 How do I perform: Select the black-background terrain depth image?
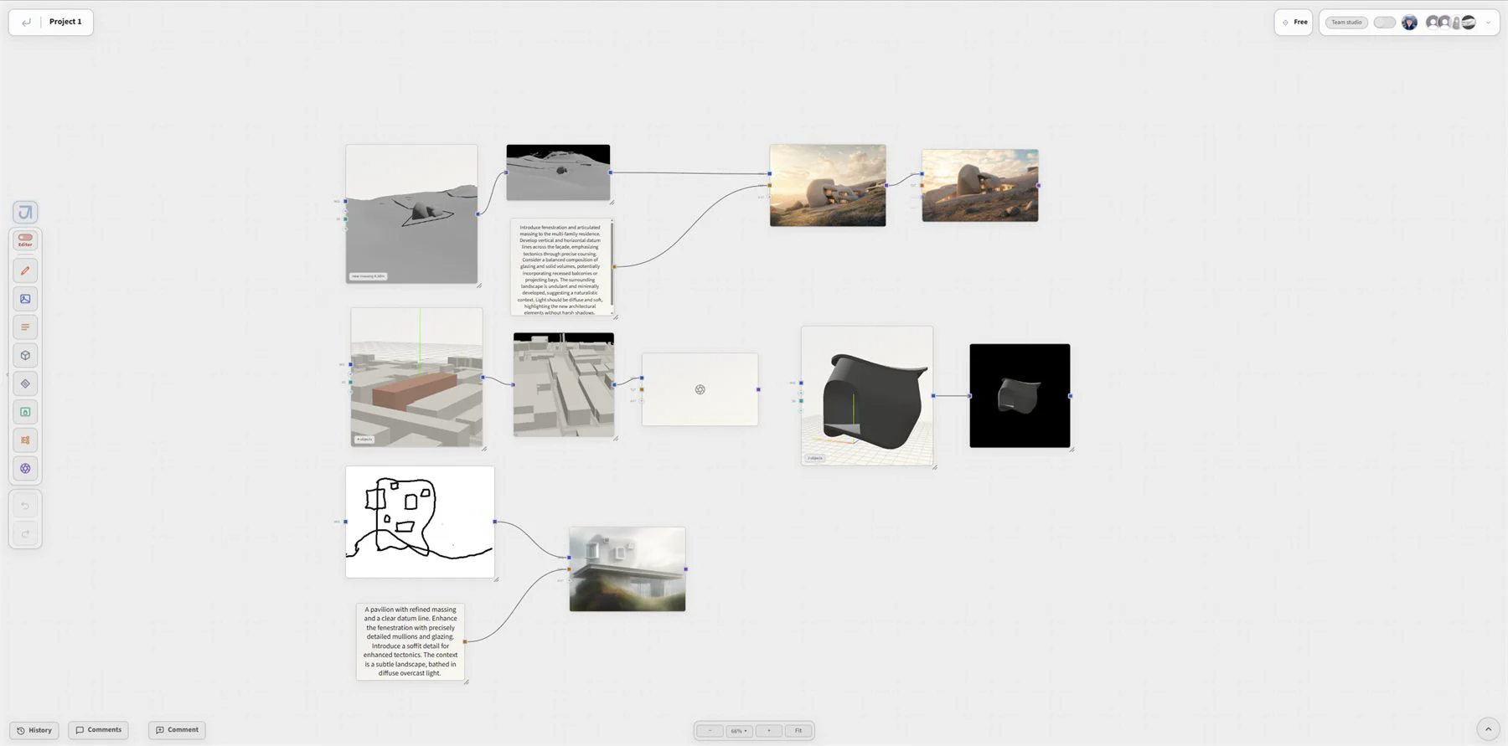point(558,172)
